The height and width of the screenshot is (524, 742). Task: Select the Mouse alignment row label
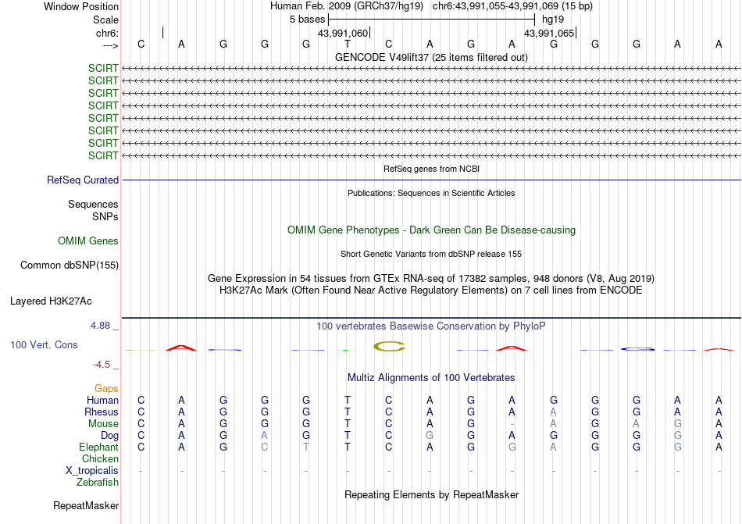point(103,424)
